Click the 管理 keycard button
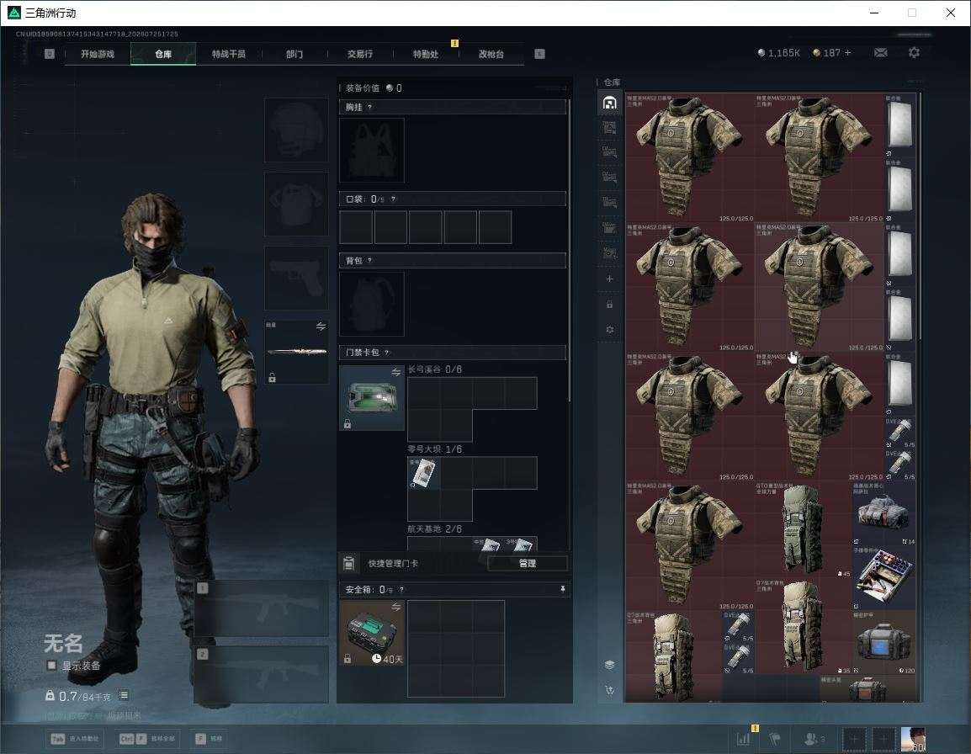This screenshot has width=971, height=754. (x=527, y=563)
